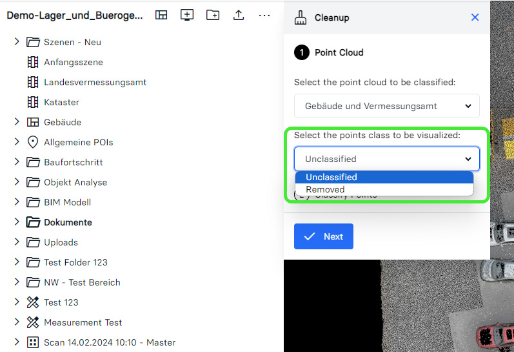Expand the BIM Modell folder

coord(17,202)
